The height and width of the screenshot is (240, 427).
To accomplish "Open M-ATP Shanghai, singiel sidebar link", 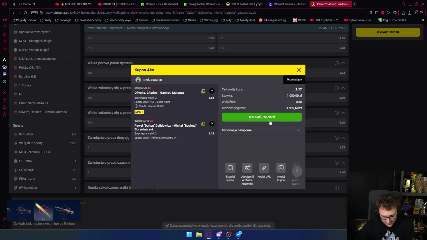I will coord(35,41).
